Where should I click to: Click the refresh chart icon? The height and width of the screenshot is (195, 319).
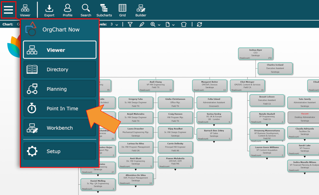pyautogui.click(x=199, y=24)
